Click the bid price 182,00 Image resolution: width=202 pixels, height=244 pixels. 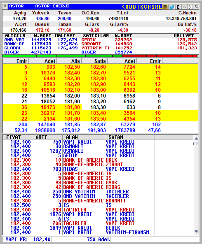tap(72, 96)
